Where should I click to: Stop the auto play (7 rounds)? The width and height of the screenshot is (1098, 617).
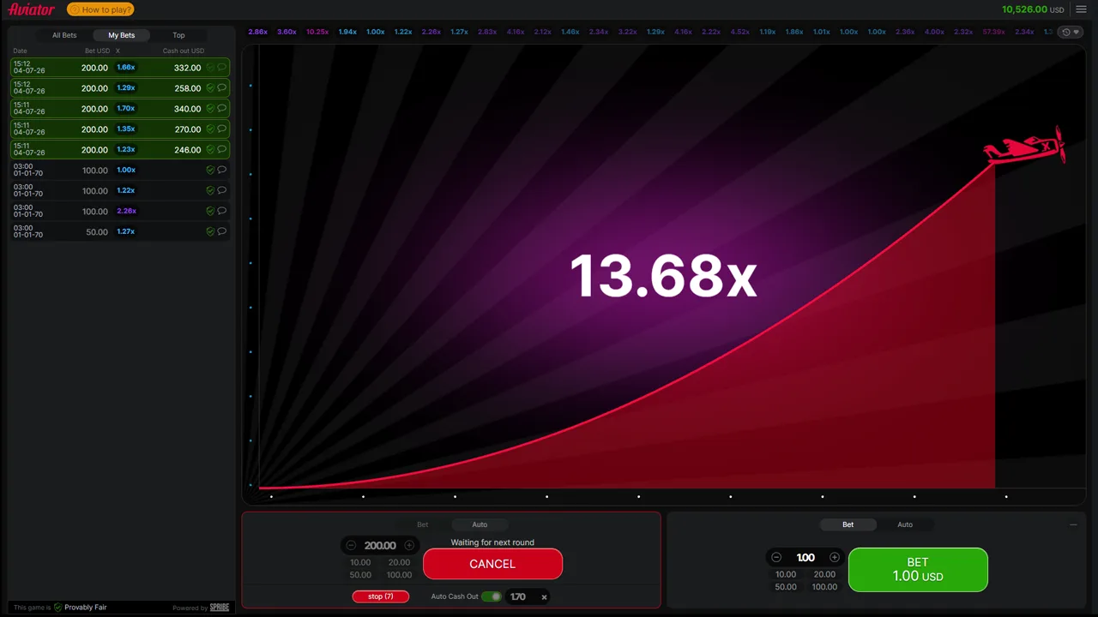381,596
